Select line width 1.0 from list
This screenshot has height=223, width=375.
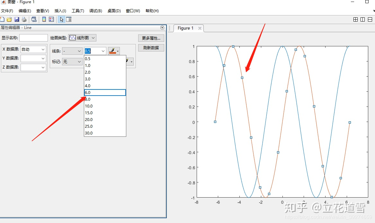[x=105, y=65]
